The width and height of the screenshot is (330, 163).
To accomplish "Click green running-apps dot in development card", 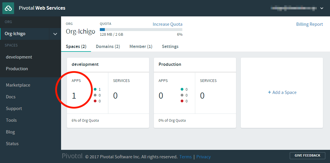I will 95,89.
